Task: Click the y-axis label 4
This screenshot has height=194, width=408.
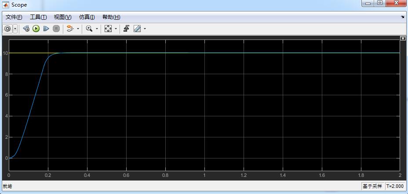Action: pyautogui.click(x=7, y=116)
